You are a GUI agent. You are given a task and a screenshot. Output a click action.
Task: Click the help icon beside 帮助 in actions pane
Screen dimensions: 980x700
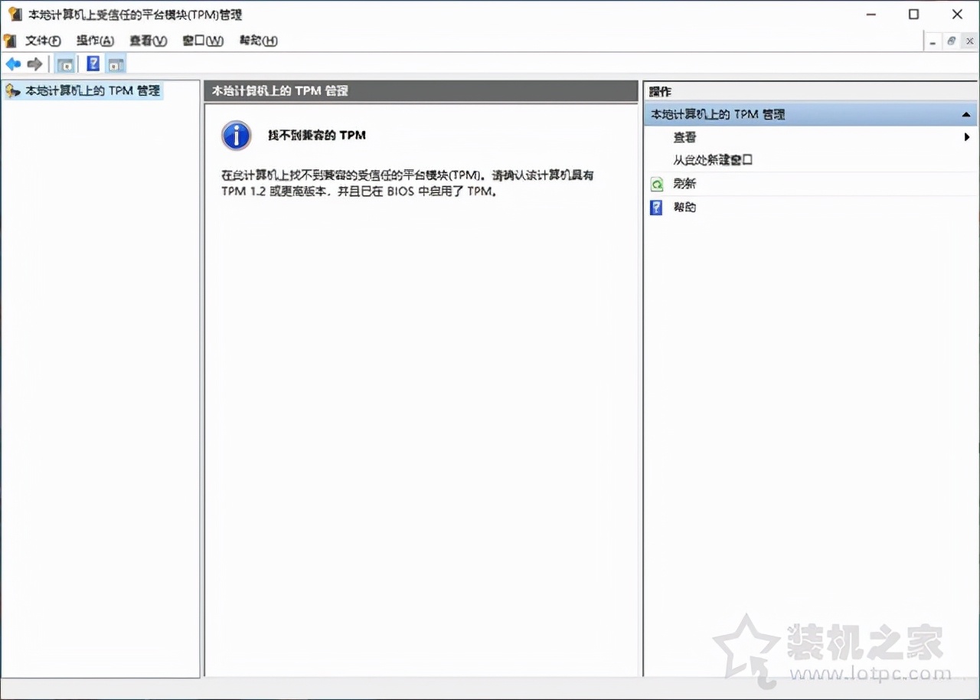click(656, 208)
